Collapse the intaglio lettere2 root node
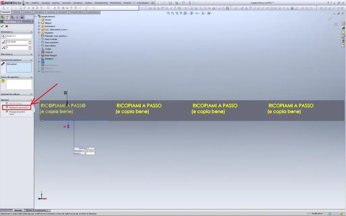The image size is (346, 216). (x=36, y=16)
